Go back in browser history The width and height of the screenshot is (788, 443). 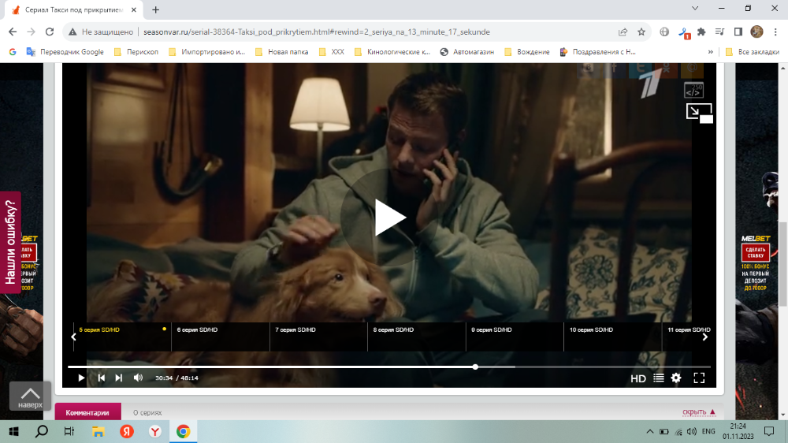pyautogui.click(x=13, y=32)
